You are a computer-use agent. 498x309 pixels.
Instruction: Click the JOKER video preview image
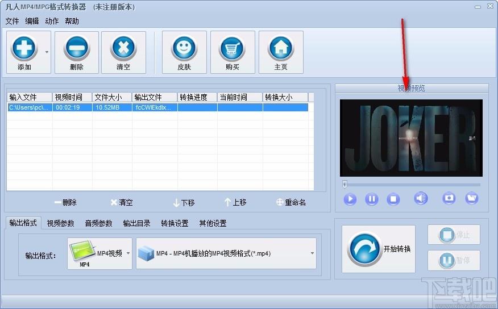411,138
